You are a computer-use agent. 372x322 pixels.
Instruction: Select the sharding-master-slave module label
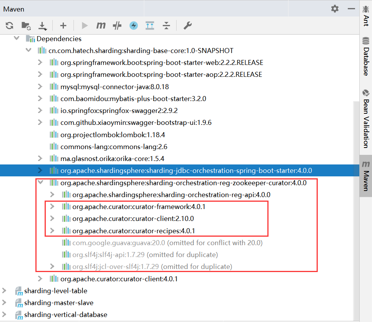tap(59, 302)
